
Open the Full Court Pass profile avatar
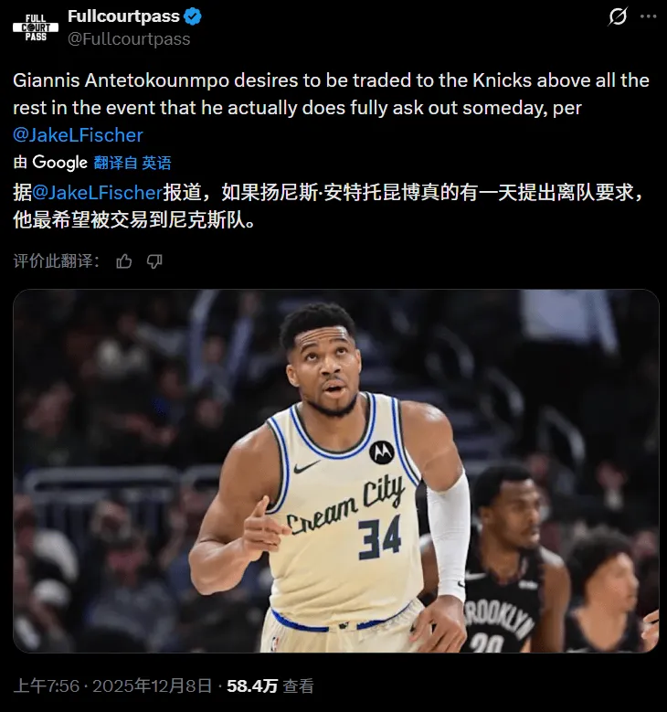[x=36, y=27]
